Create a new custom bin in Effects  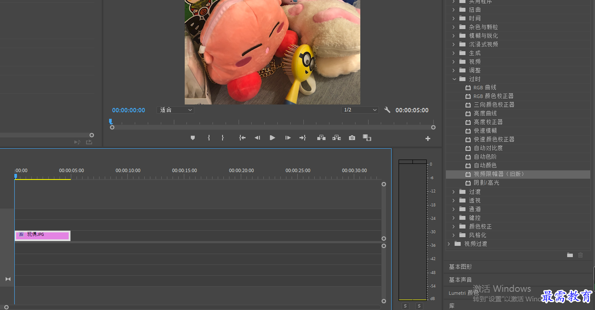pos(570,255)
